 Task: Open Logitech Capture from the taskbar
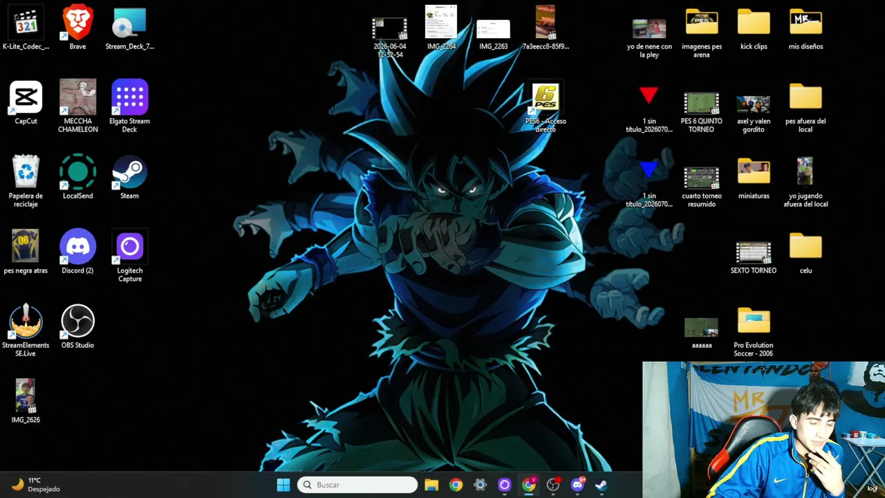coord(504,485)
